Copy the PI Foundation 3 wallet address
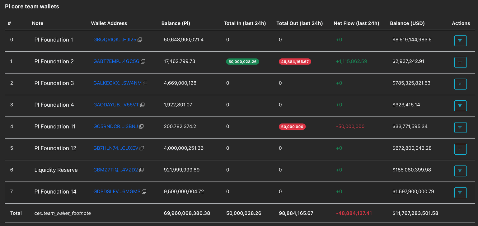This screenshot has width=478, height=226. (145, 83)
